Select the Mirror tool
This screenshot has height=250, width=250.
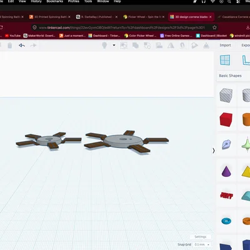pyautogui.click(x=171, y=46)
